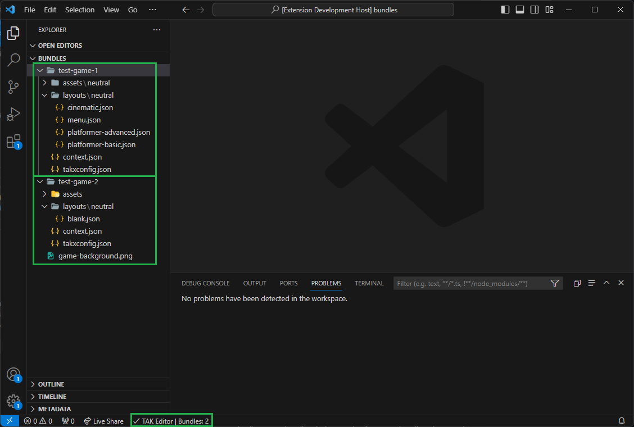
Task: Open notifications bell in status bar
Action: [622, 421]
